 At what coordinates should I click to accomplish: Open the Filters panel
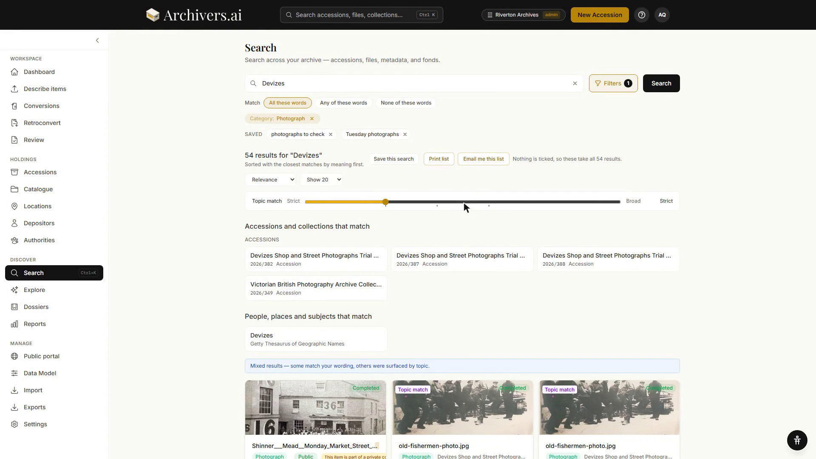[613, 83]
